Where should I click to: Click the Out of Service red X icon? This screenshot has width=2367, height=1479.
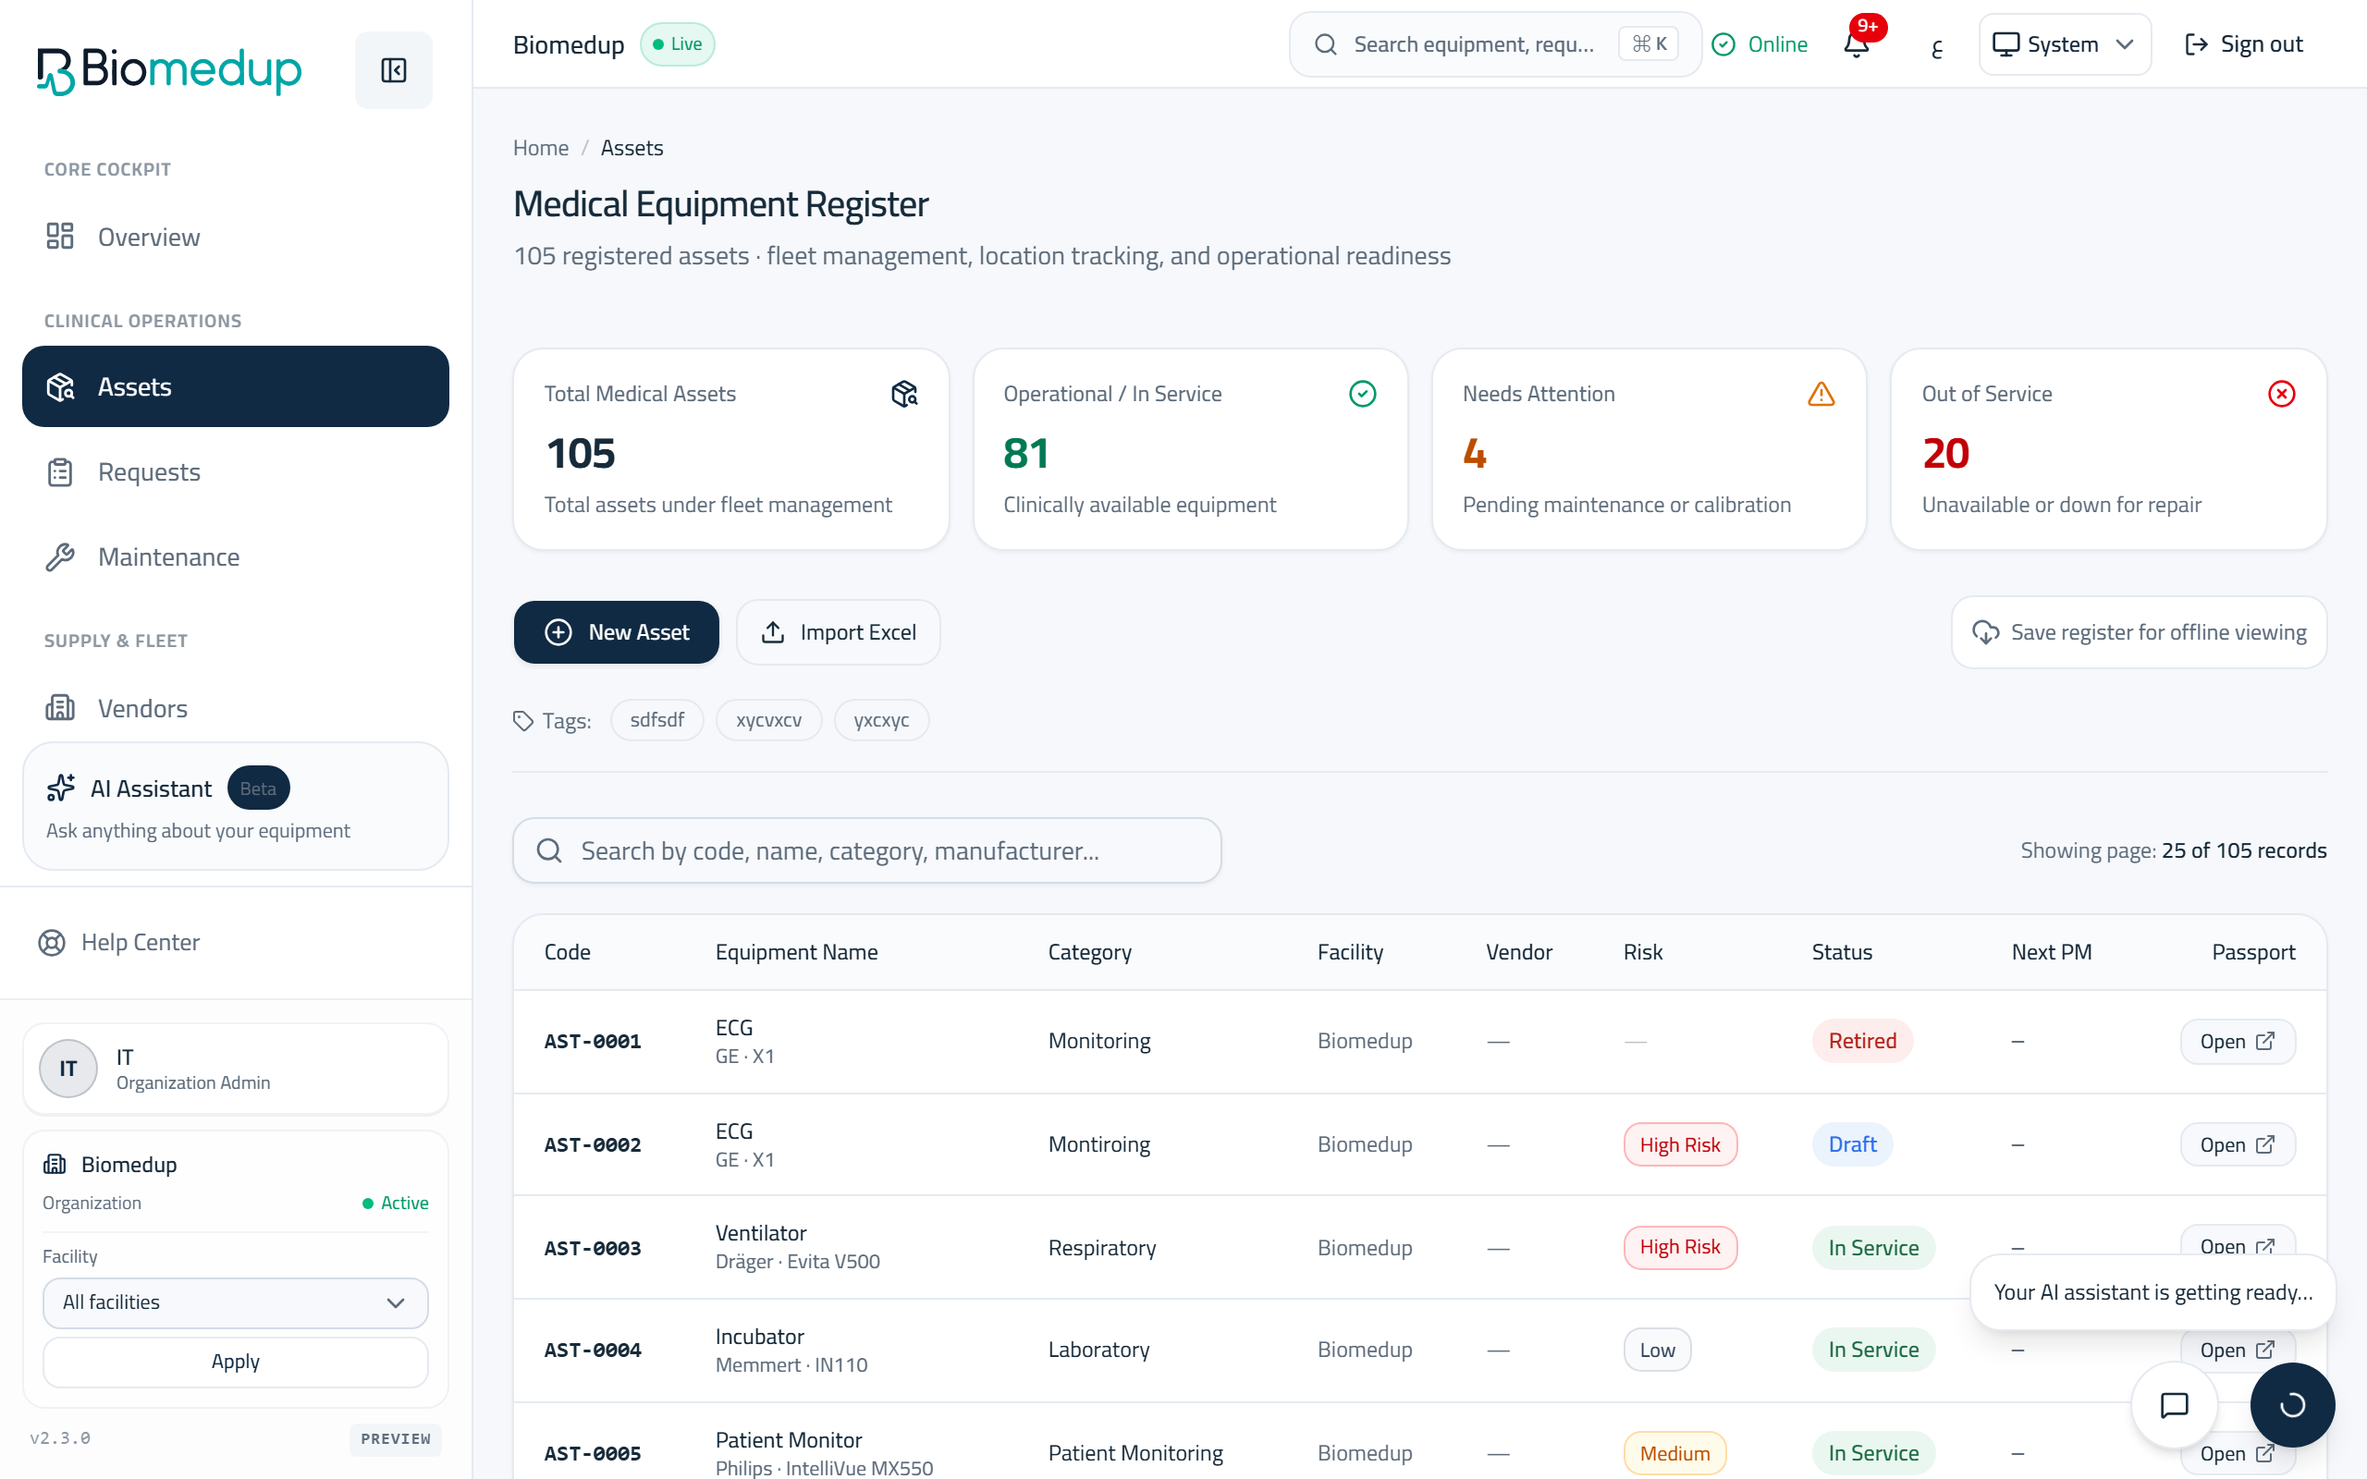pos(2281,393)
